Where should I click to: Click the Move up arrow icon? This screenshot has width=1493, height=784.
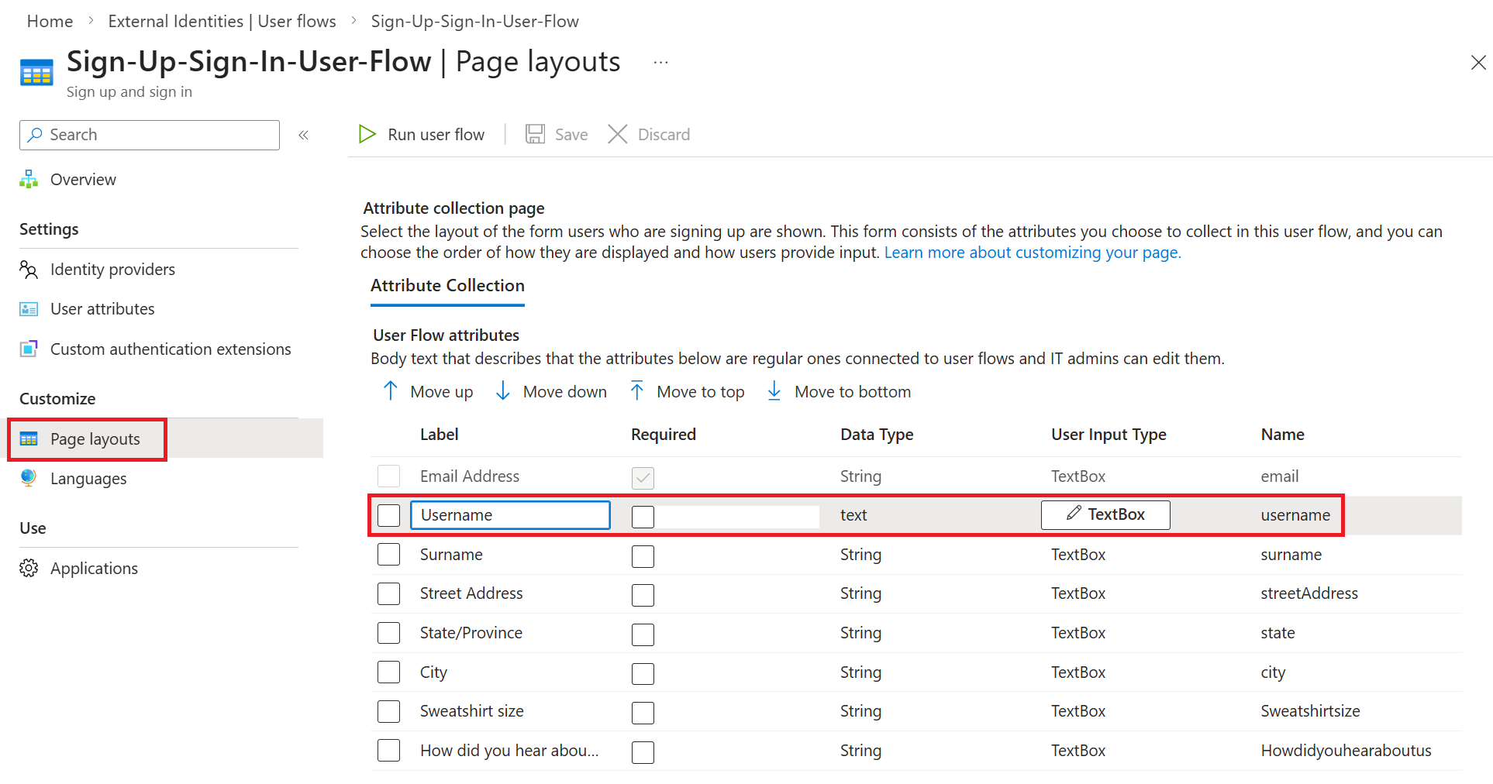tap(391, 391)
